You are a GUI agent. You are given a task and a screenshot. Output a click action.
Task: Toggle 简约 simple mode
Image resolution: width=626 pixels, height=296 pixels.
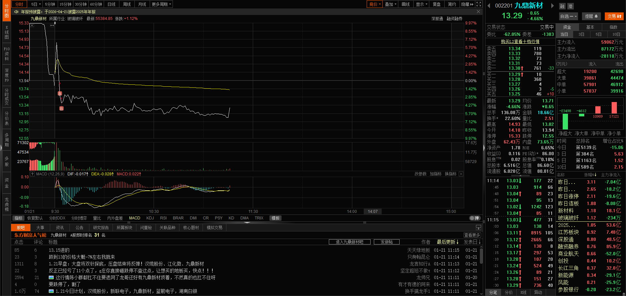pyautogui.click(x=452, y=4)
